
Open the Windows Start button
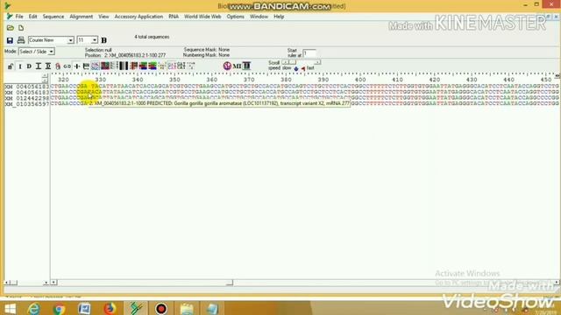(10, 309)
